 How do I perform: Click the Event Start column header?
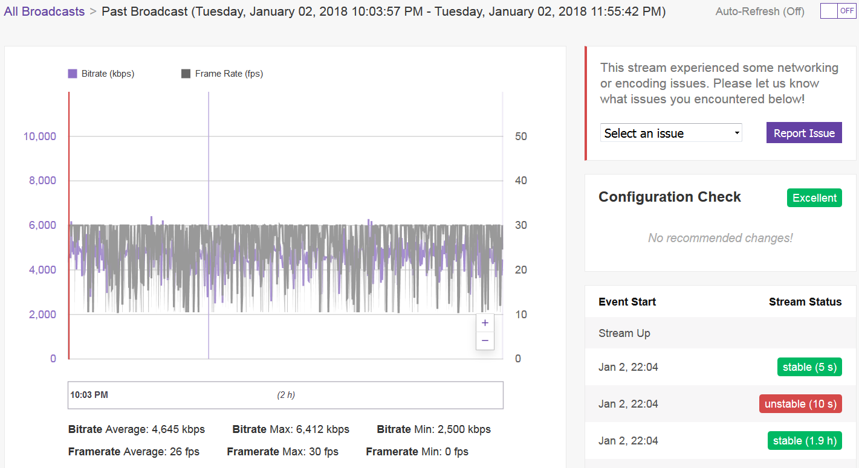[627, 302]
